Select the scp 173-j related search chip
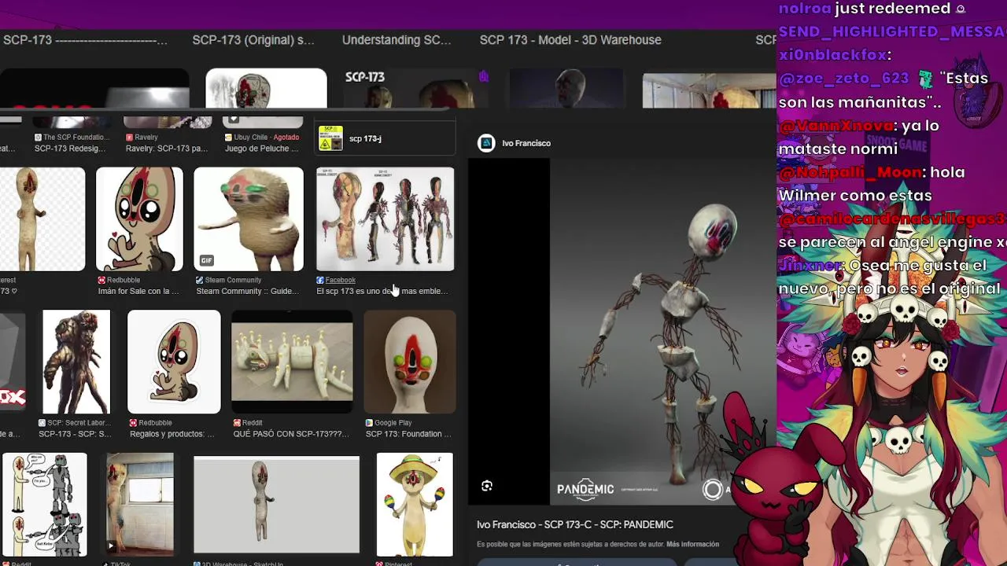 coord(385,138)
